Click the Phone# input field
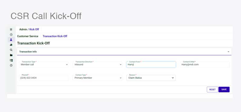Screen dimensions: 241x112 [44, 78]
